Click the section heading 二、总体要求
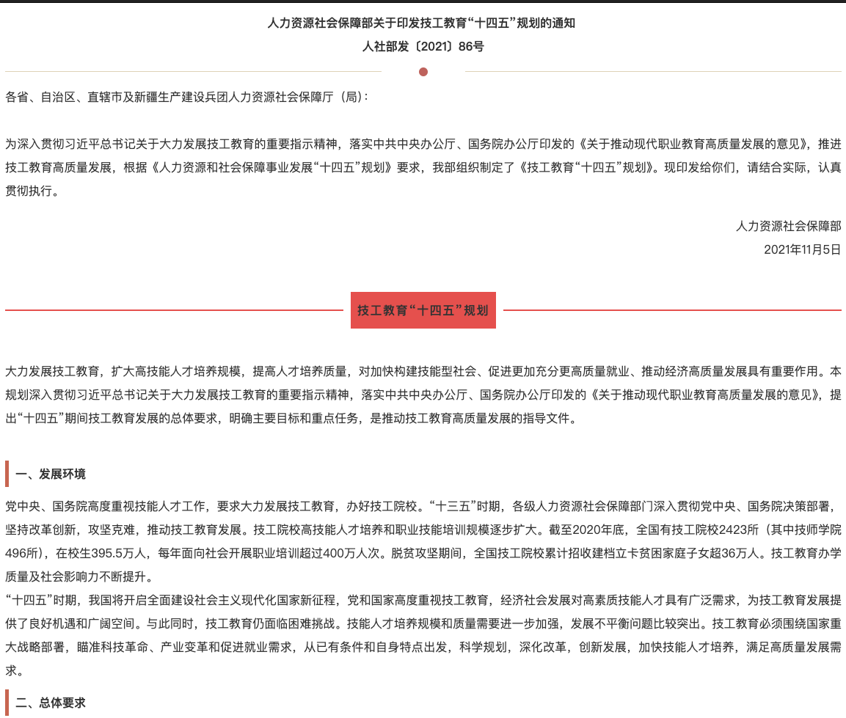The width and height of the screenshot is (846, 718). pyautogui.click(x=51, y=703)
